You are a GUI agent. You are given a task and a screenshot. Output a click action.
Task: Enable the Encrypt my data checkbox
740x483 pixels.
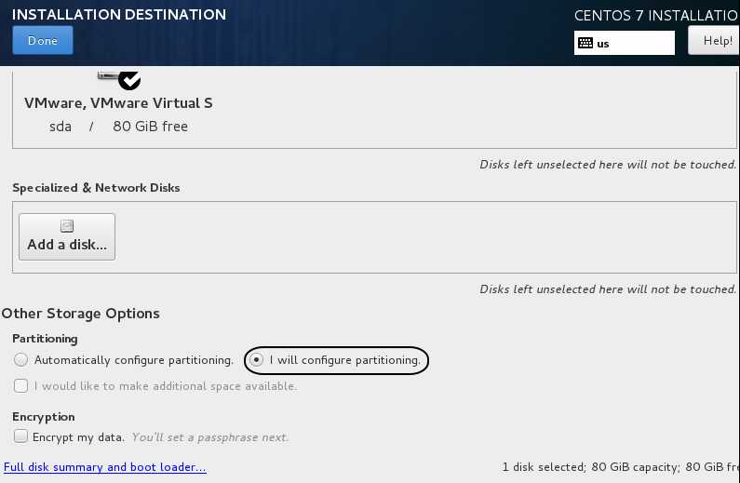coord(20,436)
